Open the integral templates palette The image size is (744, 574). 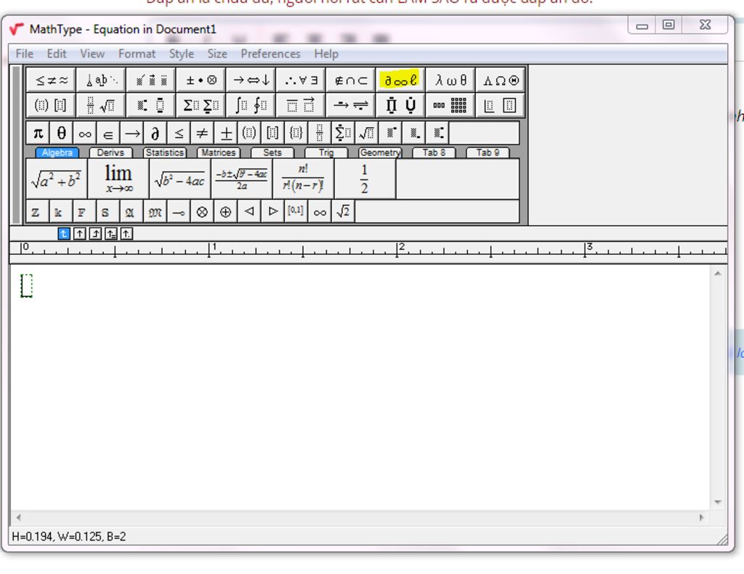(x=251, y=105)
